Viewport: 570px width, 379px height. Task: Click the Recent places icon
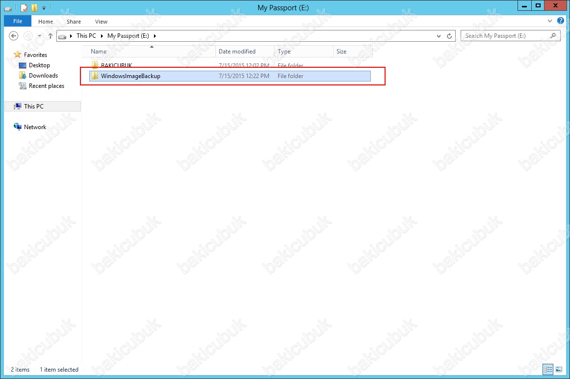[x=23, y=86]
